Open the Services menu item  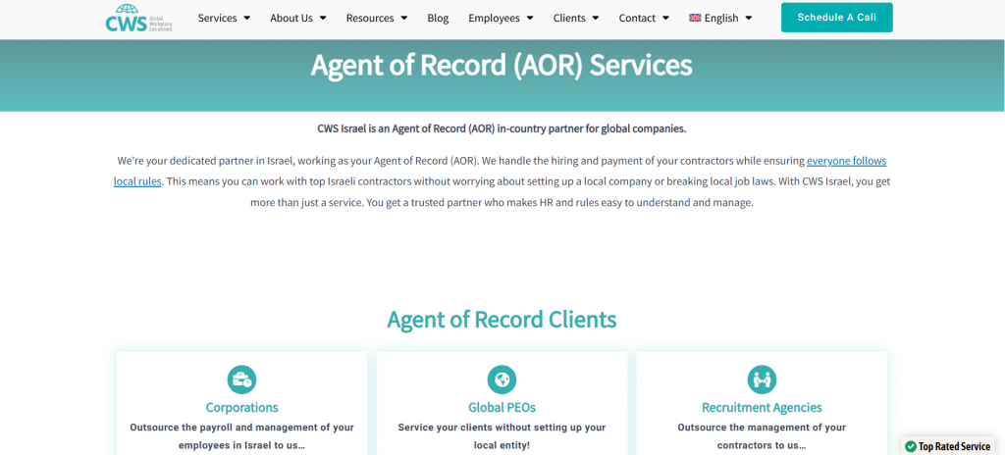click(217, 18)
